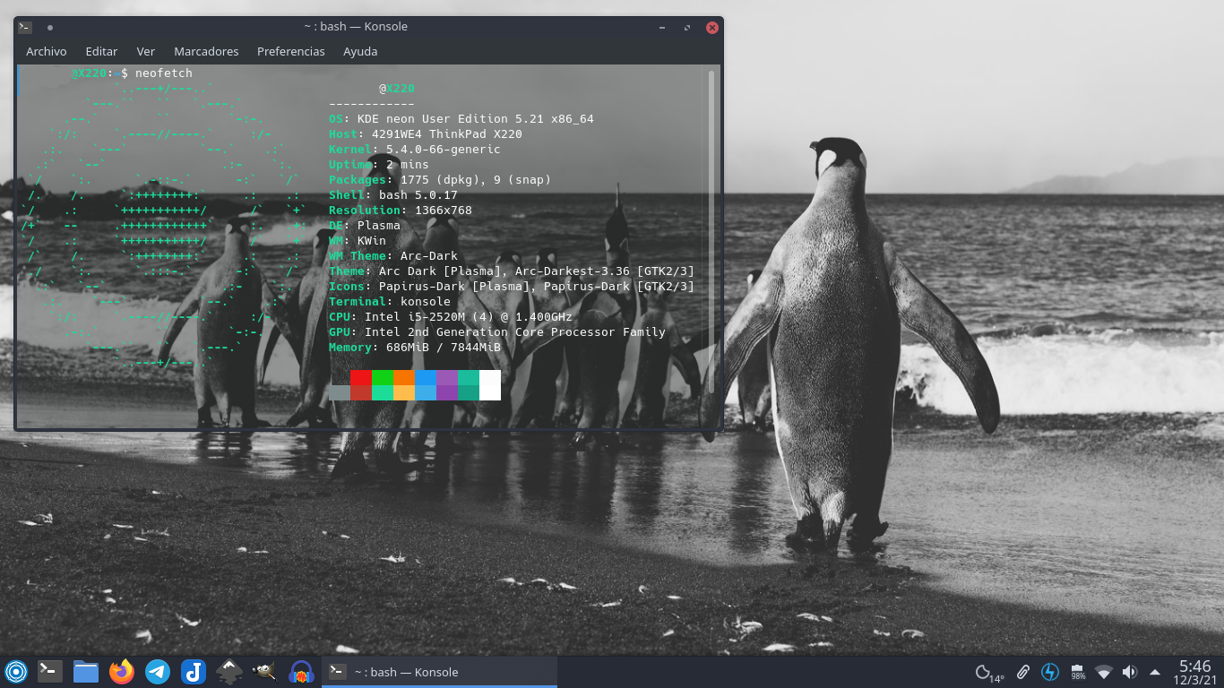The width and height of the screenshot is (1224, 688).
Task: Click WM Theme 'Arc-Dark' line
Action: point(393,256)
